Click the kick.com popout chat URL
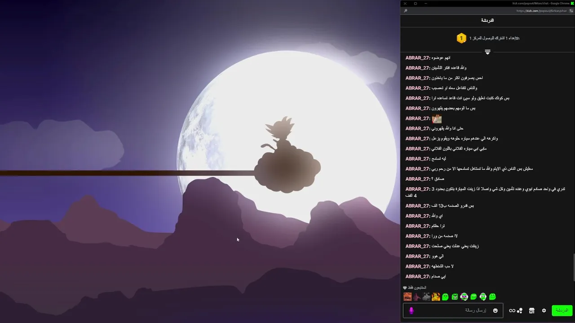This screenshot has height=323, width=575. [542, 11]
